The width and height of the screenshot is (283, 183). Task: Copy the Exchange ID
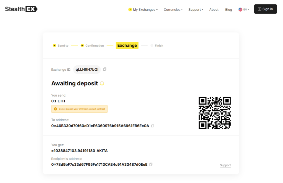point(105,69)
